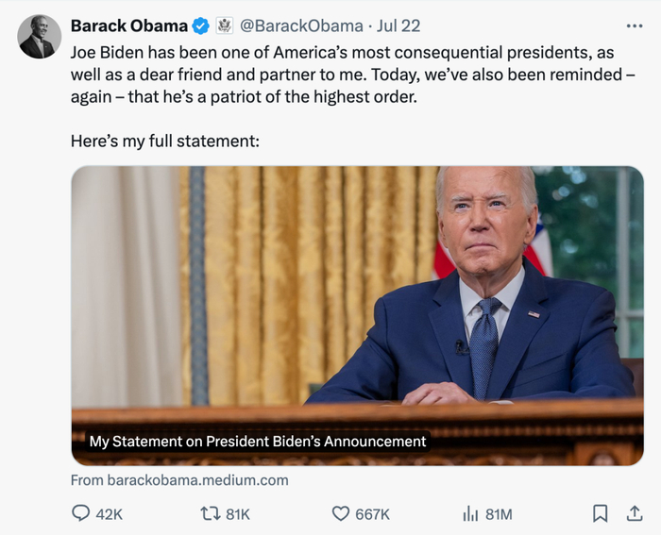Open view analytics bar chart icon

[x=470, y=513]
